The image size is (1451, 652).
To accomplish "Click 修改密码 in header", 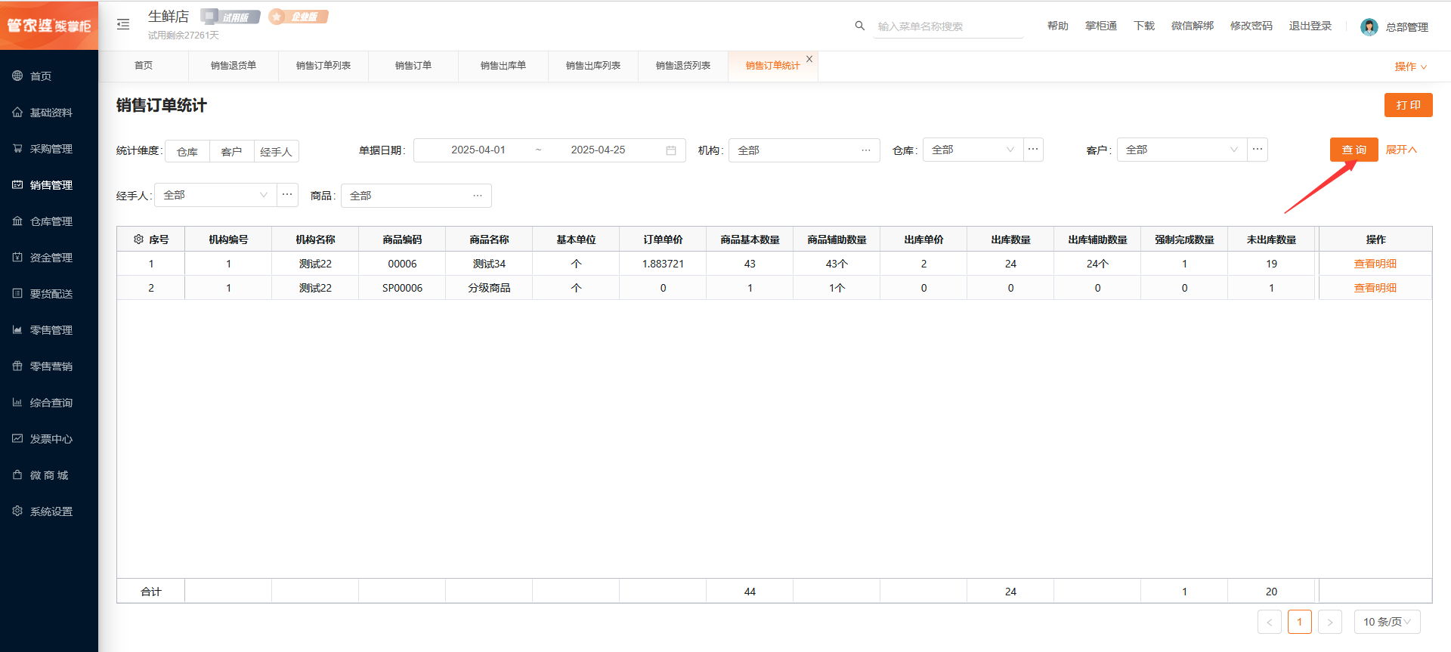I will (1251, 26).
